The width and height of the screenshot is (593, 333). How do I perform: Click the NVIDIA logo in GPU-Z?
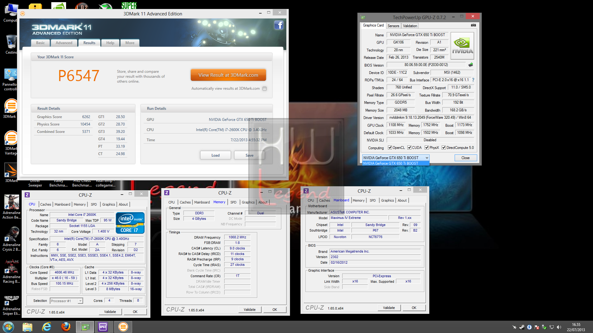(x=462, y=46)
